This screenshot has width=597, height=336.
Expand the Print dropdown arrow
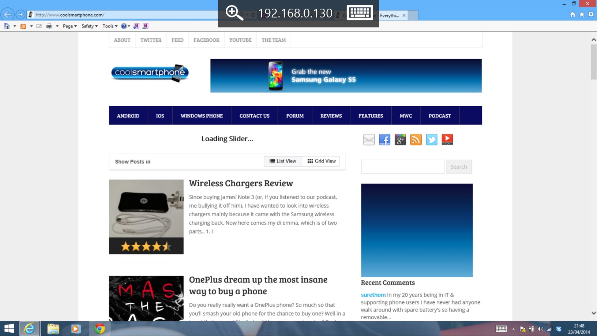point(57,26)
